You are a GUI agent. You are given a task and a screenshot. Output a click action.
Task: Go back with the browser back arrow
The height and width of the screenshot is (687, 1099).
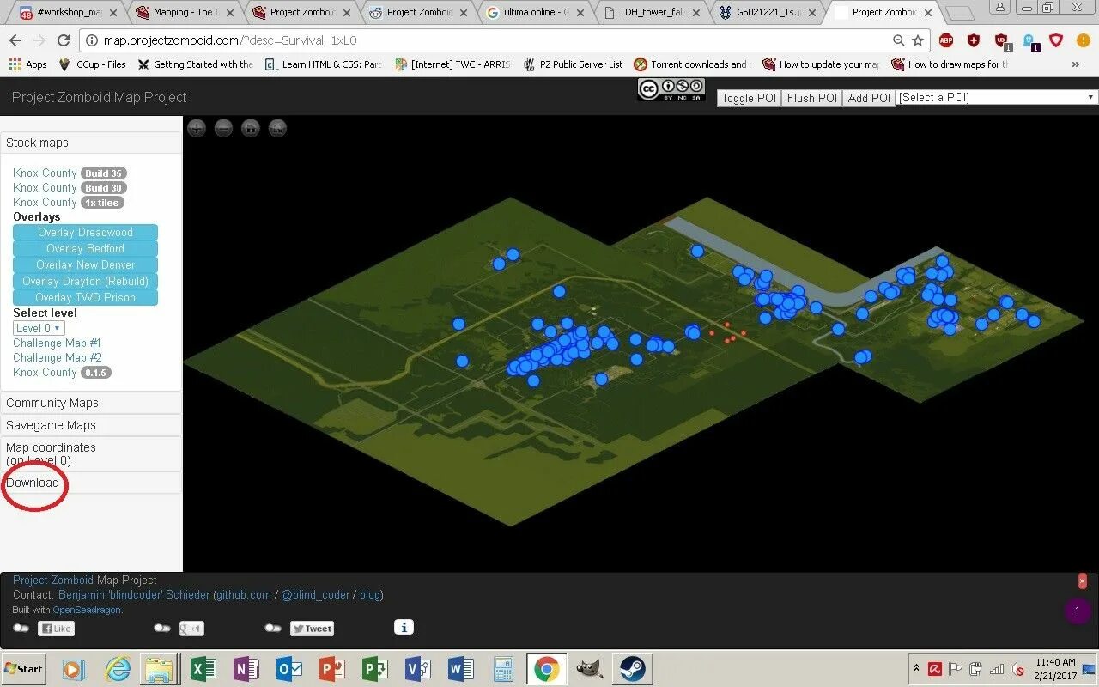(15, 40)
